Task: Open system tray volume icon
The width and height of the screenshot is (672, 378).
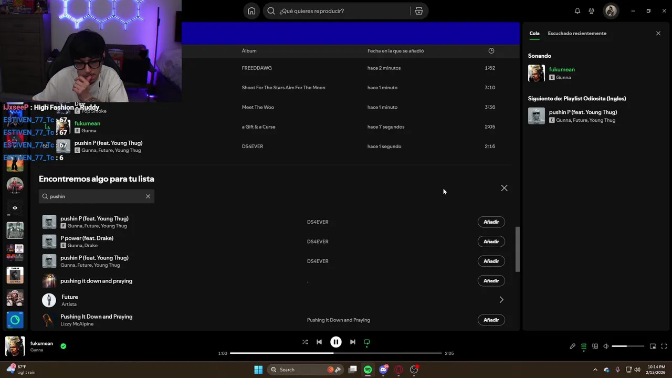Action: 637,370
